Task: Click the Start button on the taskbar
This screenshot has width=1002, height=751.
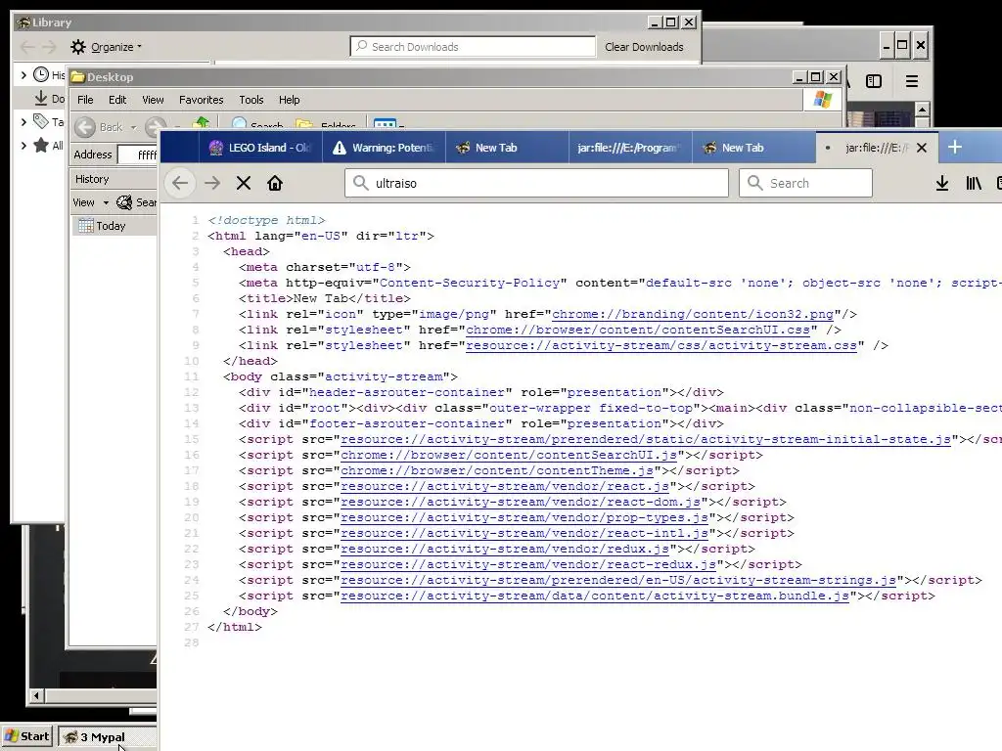Action: pyautogui.click(x=27, y=736)
